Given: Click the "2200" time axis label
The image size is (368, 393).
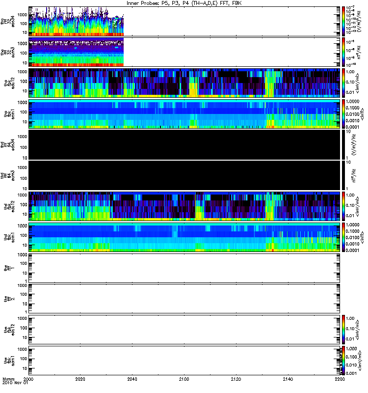Looking at the screenshot, I should [340, 379].
